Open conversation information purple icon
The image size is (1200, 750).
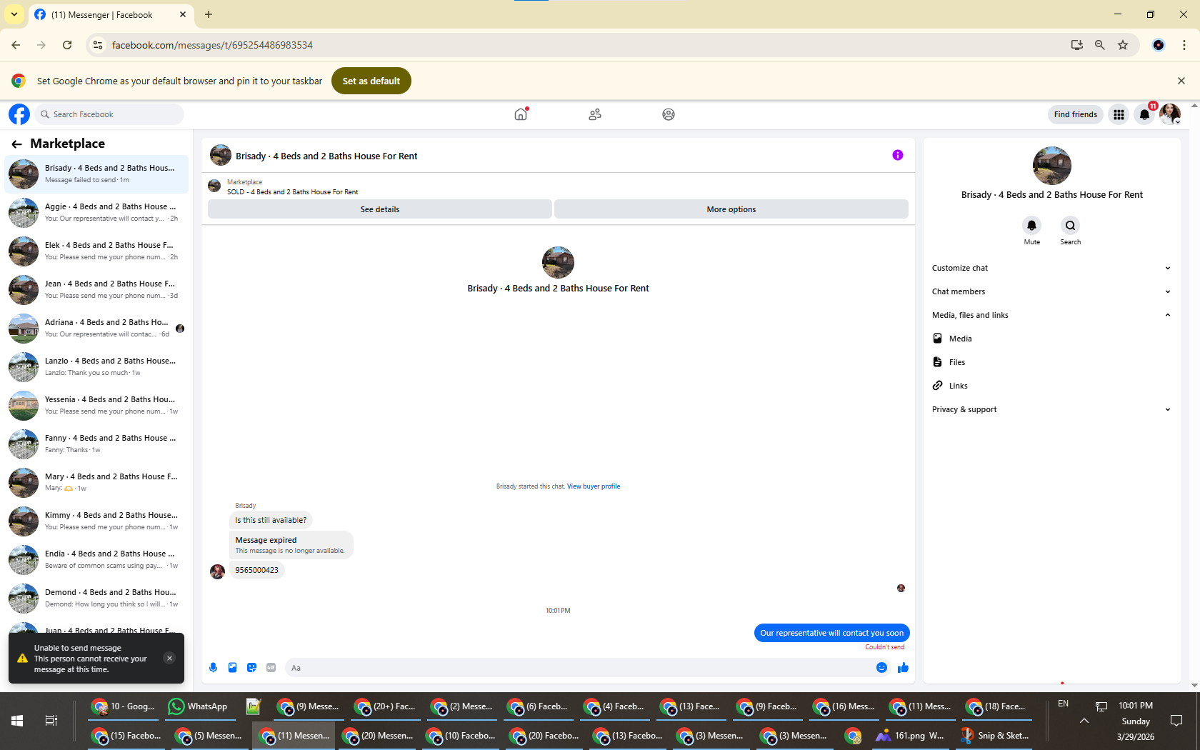(x=898, y=155)
